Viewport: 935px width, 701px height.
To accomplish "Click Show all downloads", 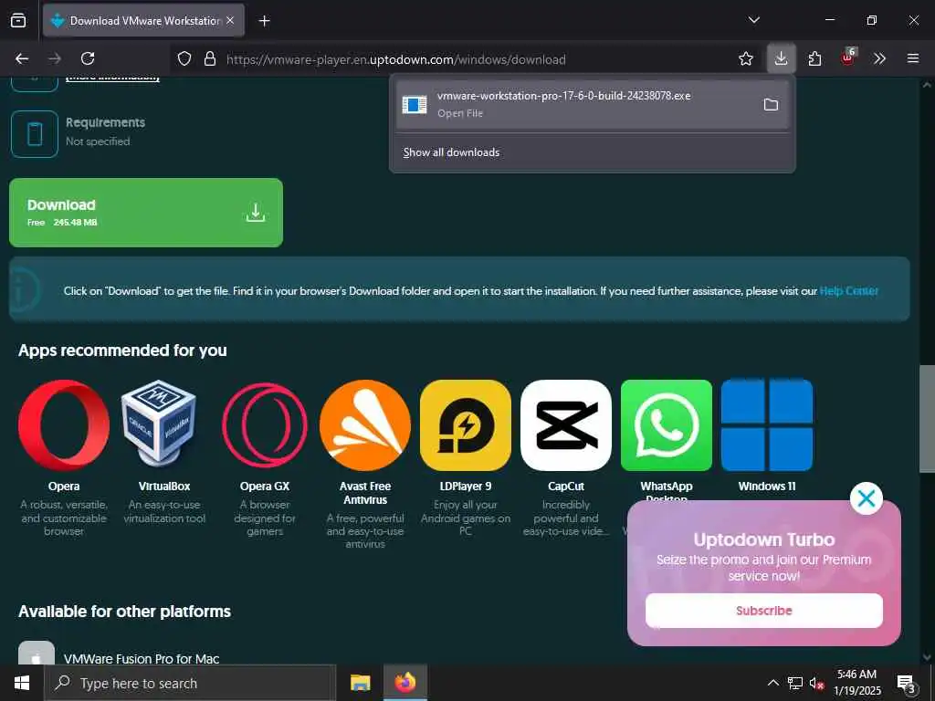I will point(451,152).
